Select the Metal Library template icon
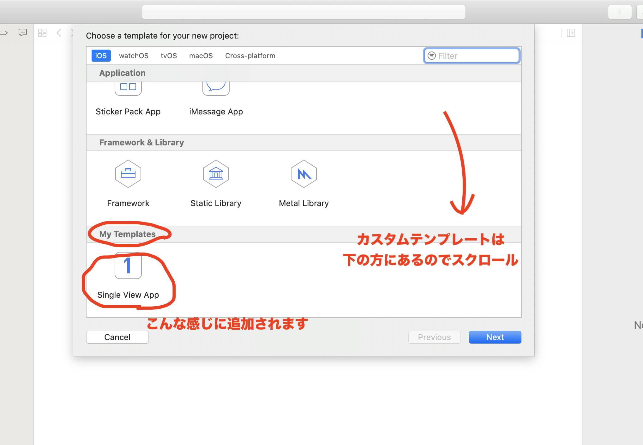The width and height of the screenshot is (643, 445). [303, 174]
